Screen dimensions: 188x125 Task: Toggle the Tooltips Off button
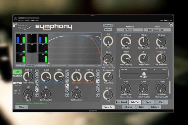click(x=108, y=25)
